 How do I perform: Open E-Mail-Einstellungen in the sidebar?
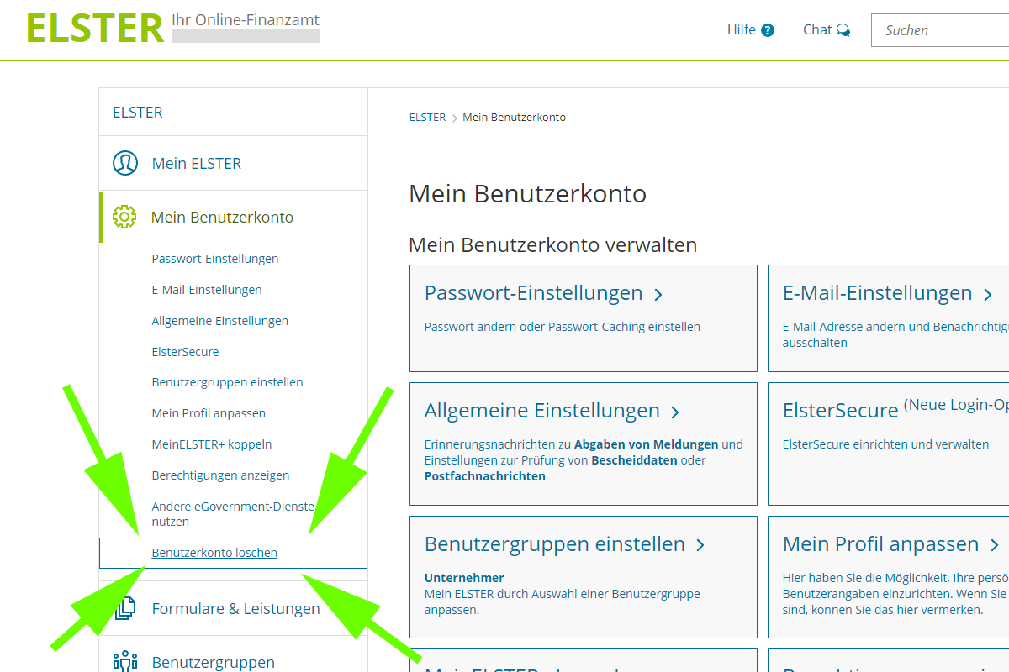pyautogui.click(x=207, y=290)
